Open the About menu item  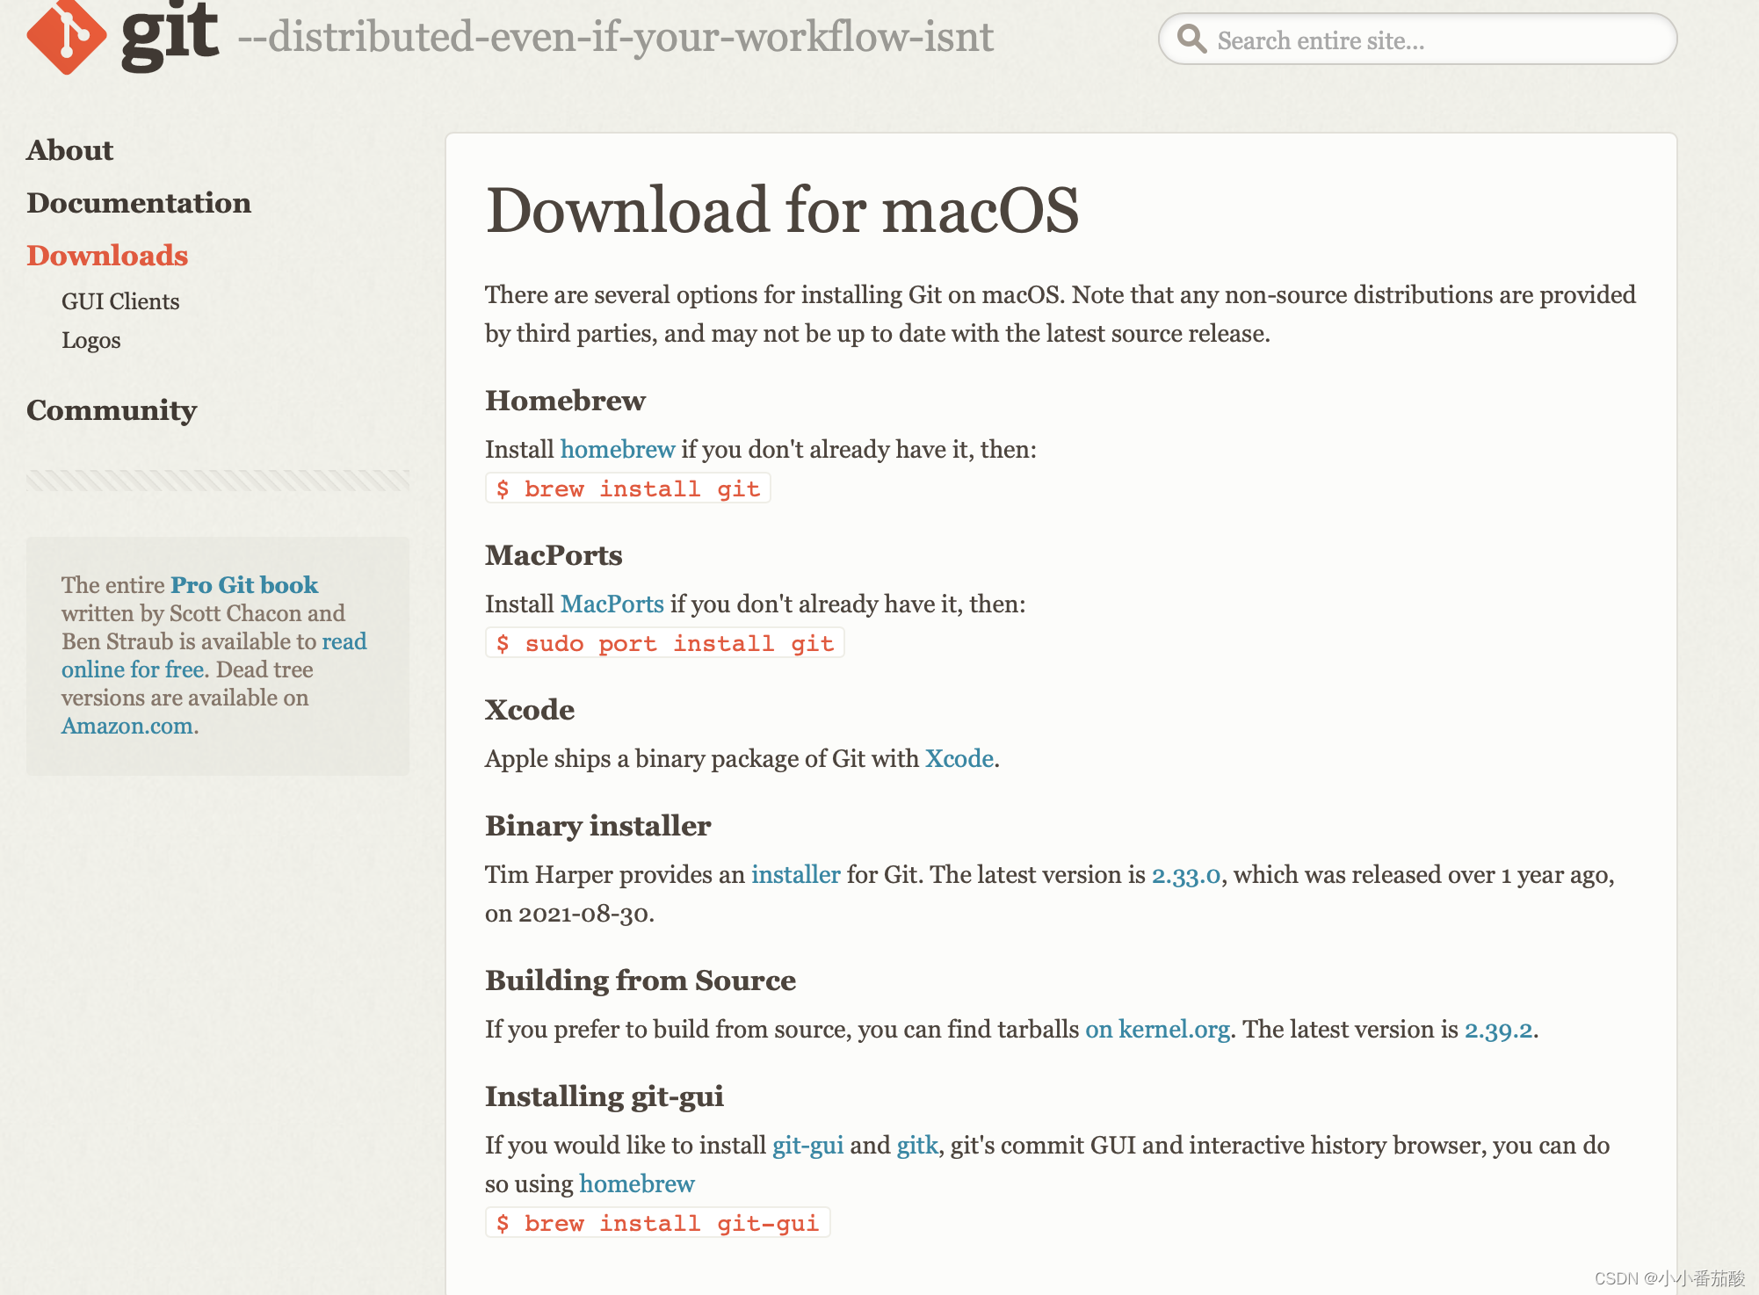[x=70, y=150]
